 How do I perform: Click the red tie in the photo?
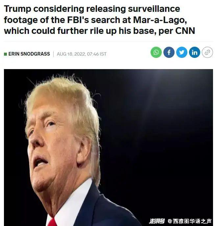tap(52, 222)
